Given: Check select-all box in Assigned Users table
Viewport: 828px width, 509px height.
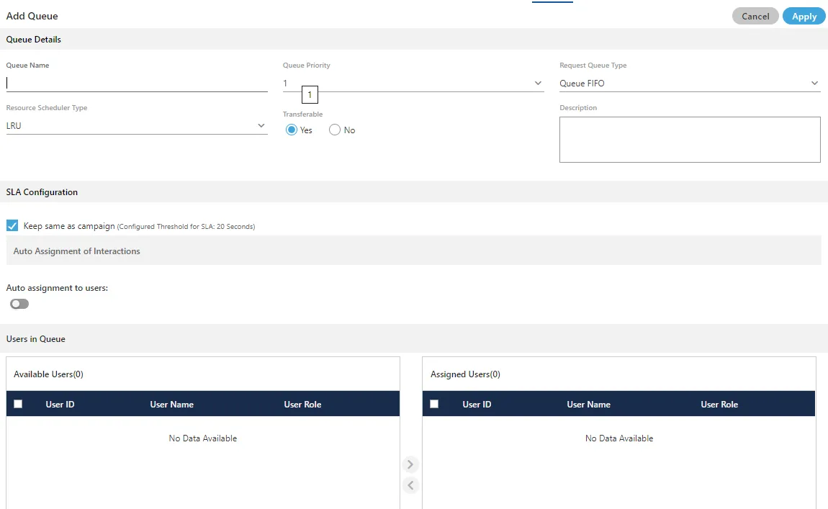Looking at the screenshot, I should pos(434,404).
